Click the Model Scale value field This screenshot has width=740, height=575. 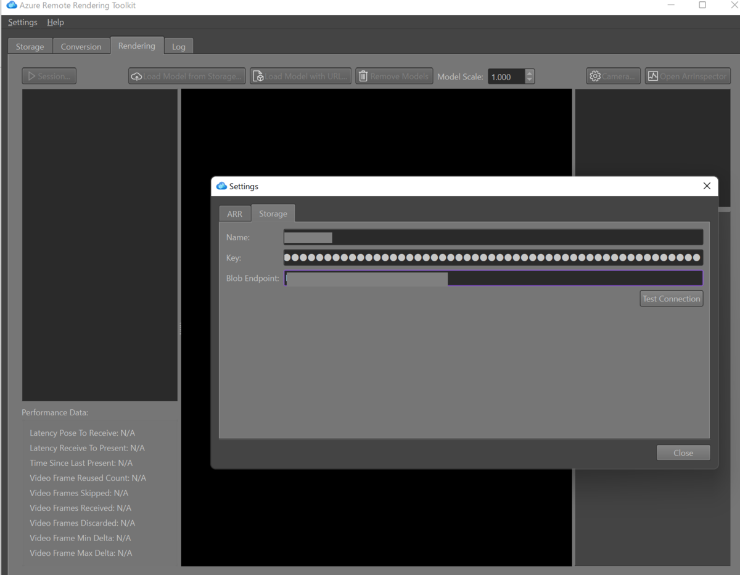pyautogui.click(x=506, y=76)
